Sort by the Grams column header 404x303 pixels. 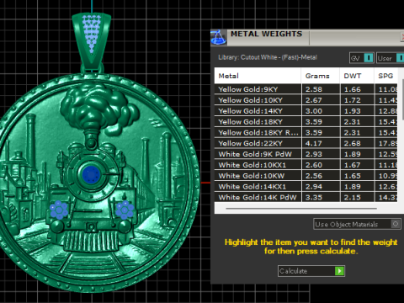click(321, 76)
